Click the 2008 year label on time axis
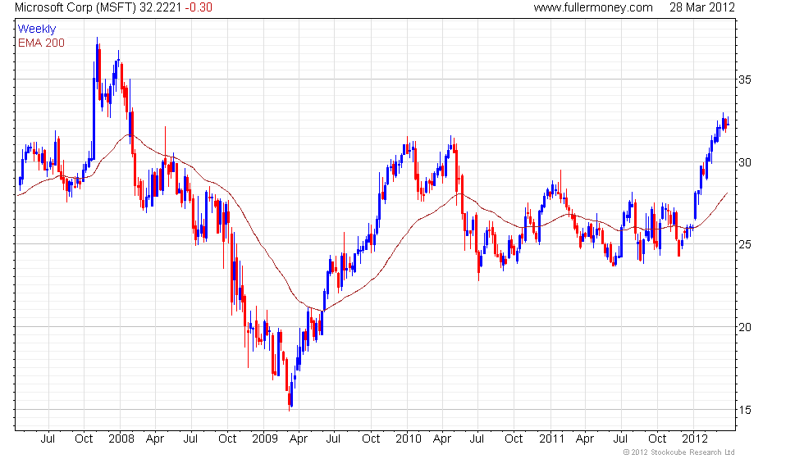Viewport: 804px width, 459px height. click(x=121, y=439)
